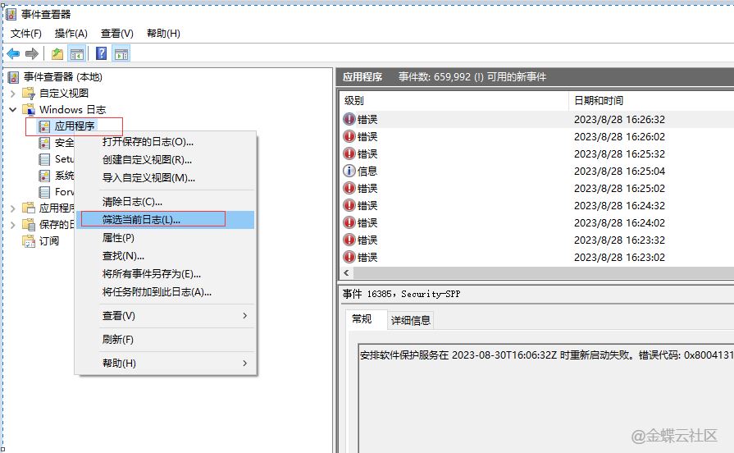Open the 操作(A) menu in menu bar
Image resolution: width=734 pixels, height=453 pixels.
(71, 33)
